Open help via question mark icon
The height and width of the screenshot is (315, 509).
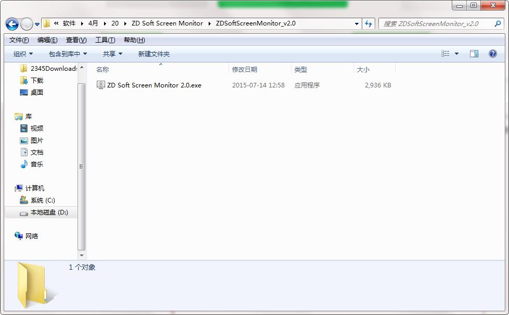(x=493, y=54)
